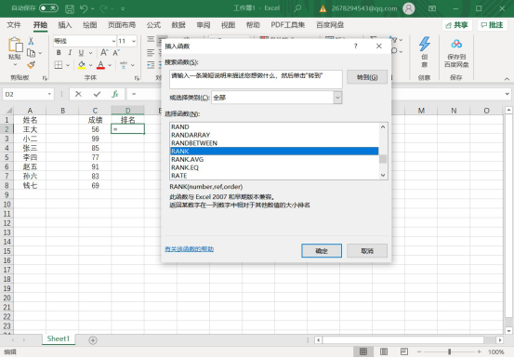514x358 pixels.
Task: Select the Format Painter brush
Action: point(32,64)
